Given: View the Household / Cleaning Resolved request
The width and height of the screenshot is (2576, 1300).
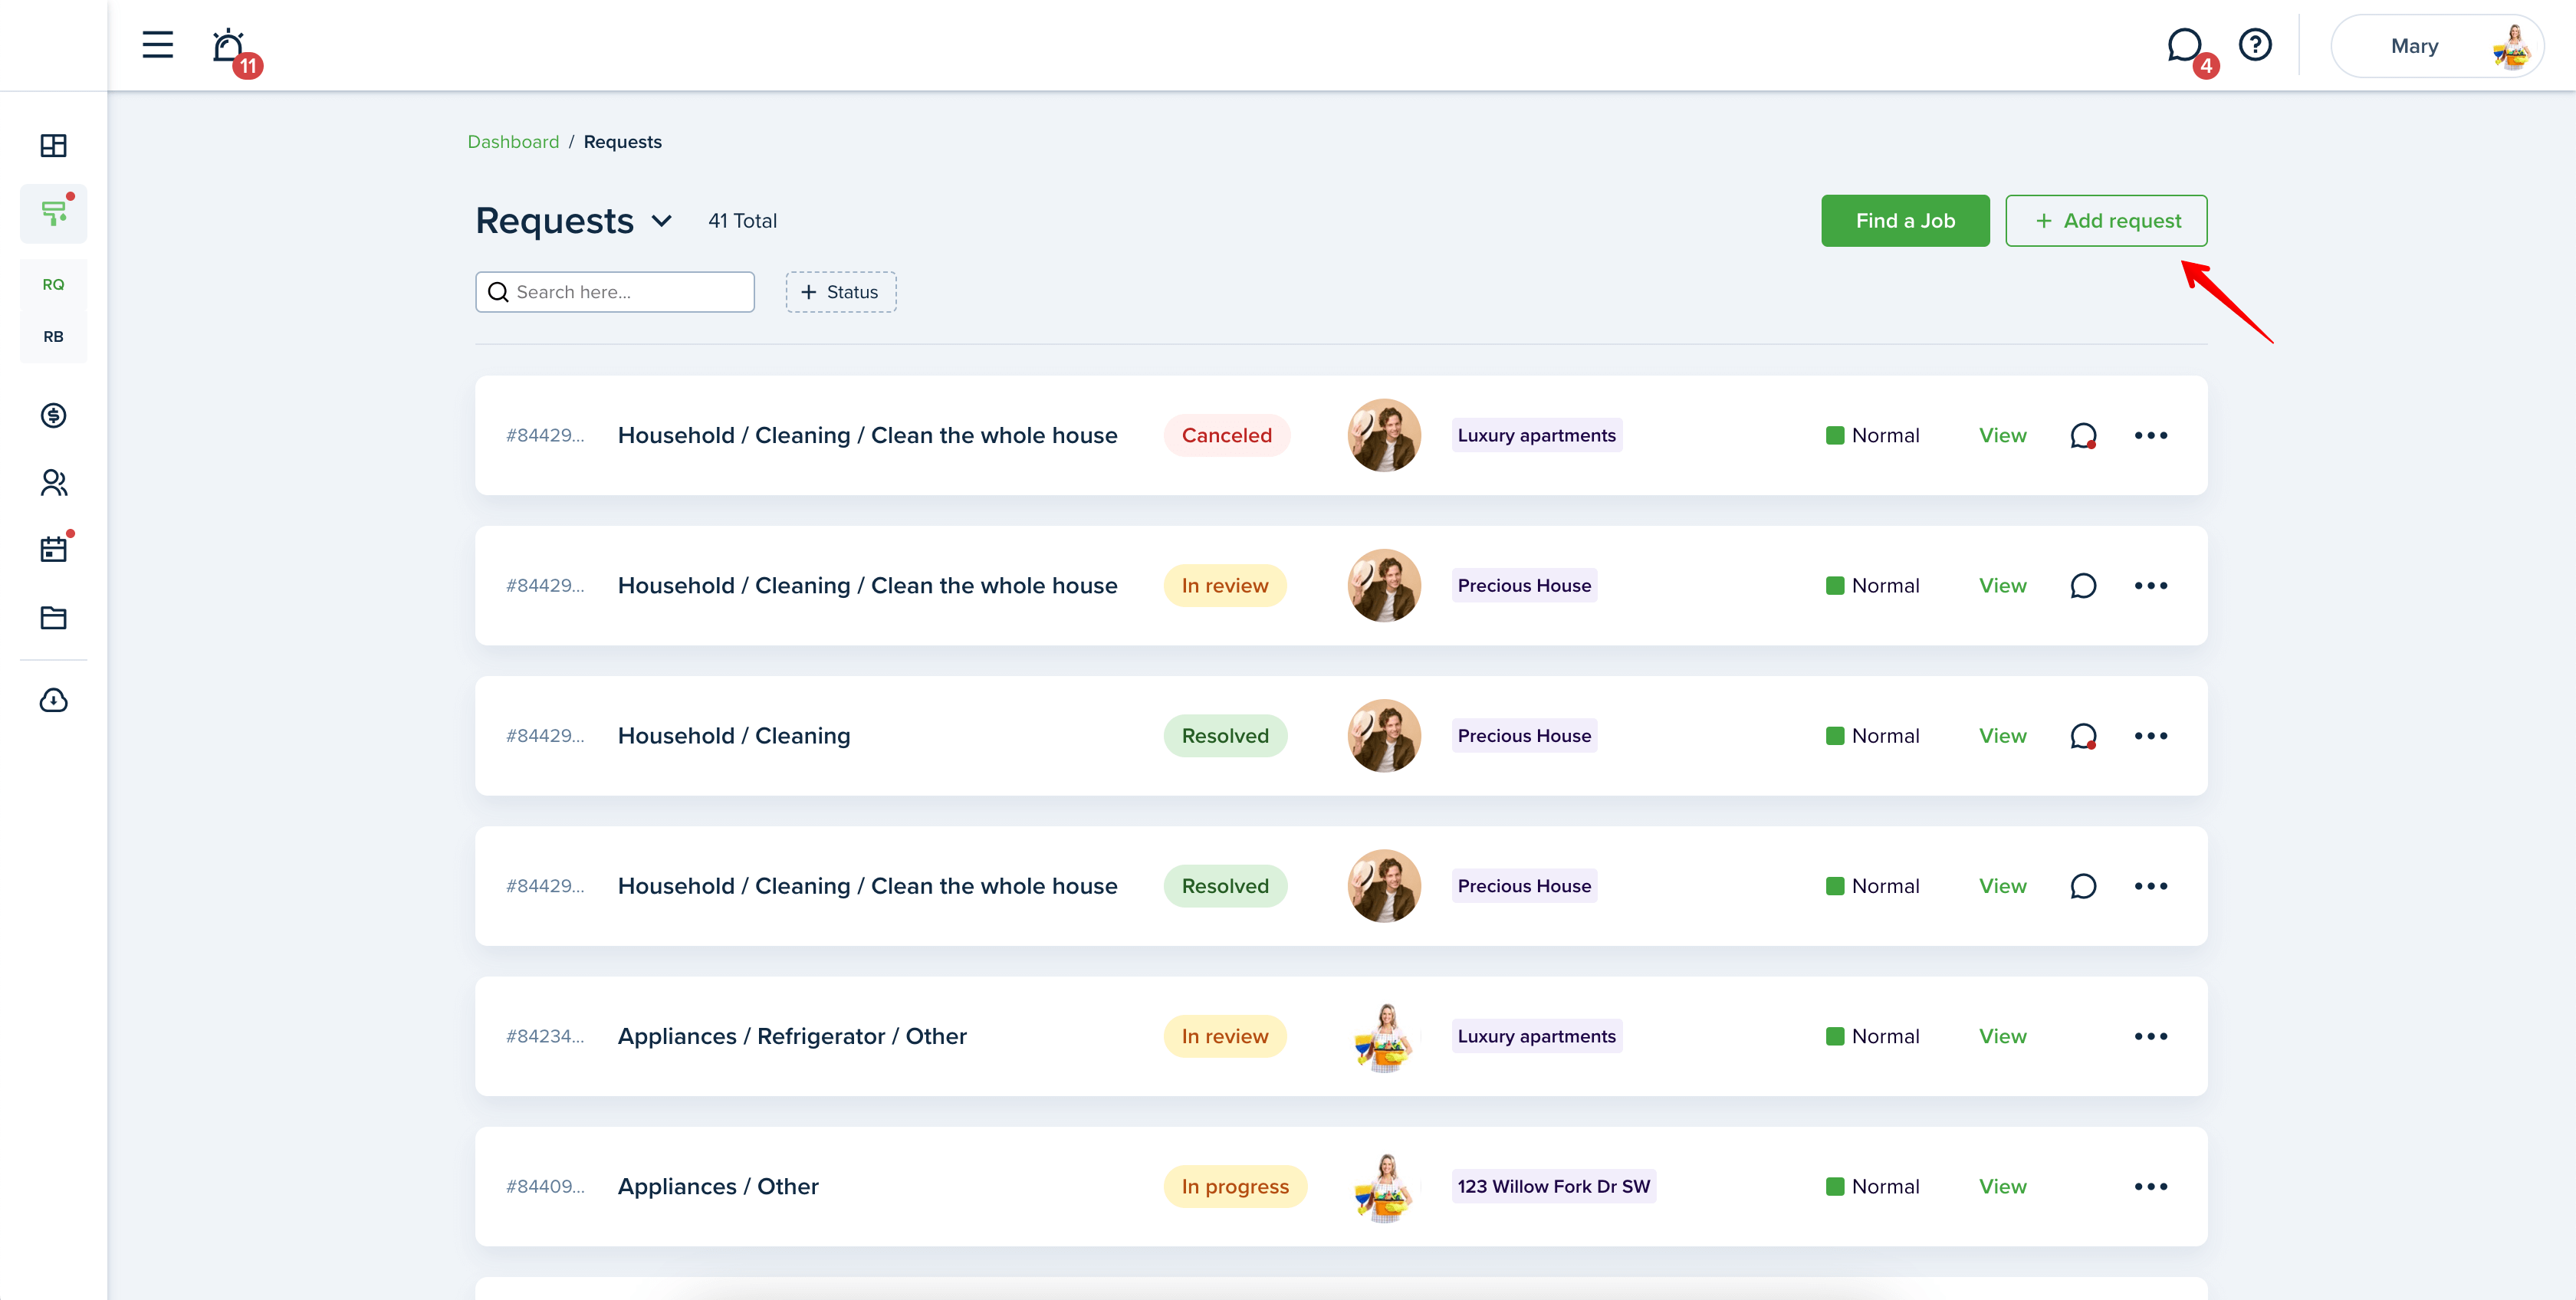Looking at the screenshot, I should (x=2003, y=736).
